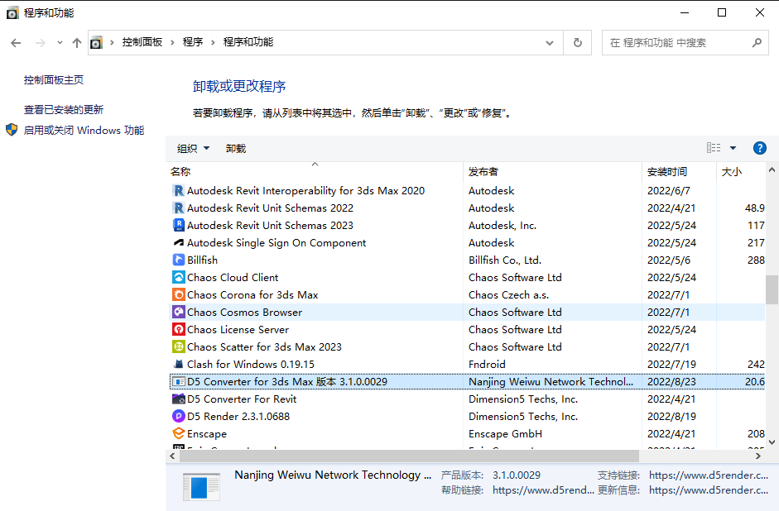Click the Autodesk Revit Interoperability program icon
This screenshot has width=779, height=511.
(178, 190)
